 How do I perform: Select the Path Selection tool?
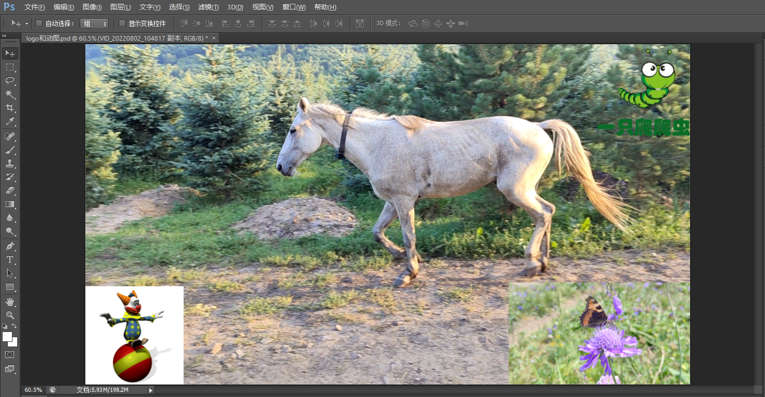(x=10, y=273)
